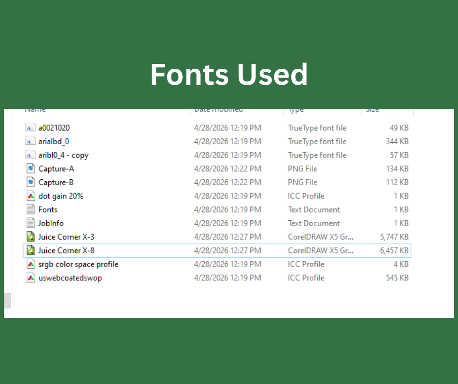Viewport: 458px width, 384px height.
Task: Select the aribl0_4 - copy file name
Action: tap(63, 155)
